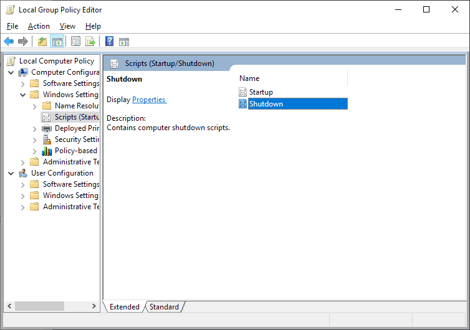Collapse the Computer Configuration node
This screenshot has height=330, width=470.
11,72
